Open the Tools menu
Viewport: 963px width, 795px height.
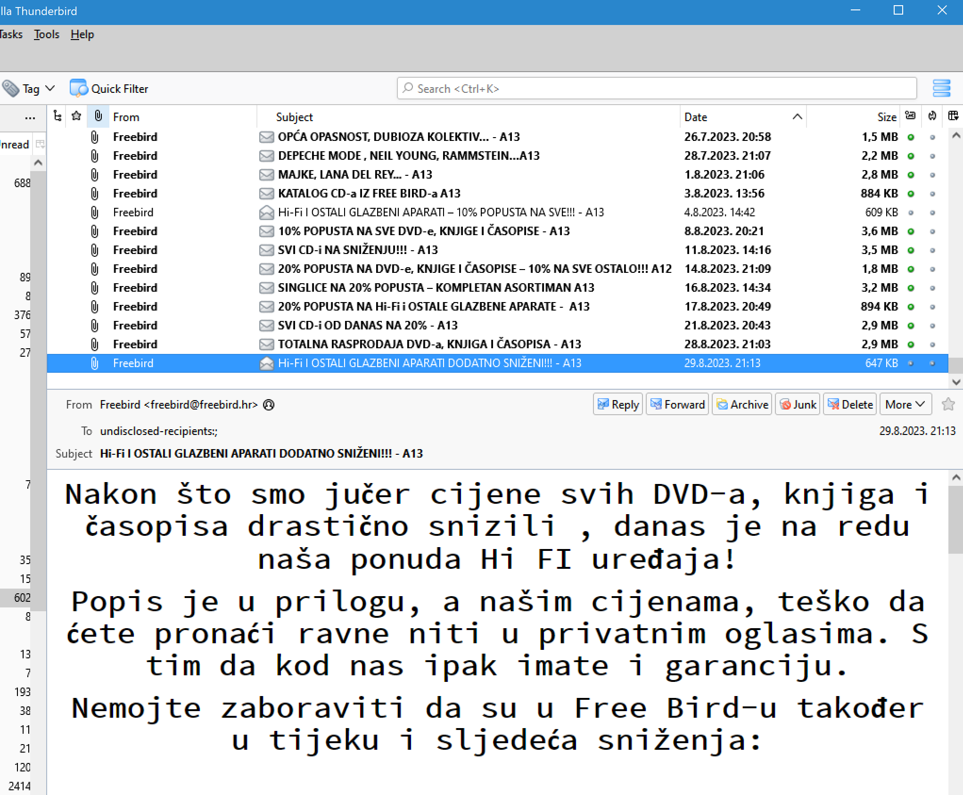coord(46,34)
